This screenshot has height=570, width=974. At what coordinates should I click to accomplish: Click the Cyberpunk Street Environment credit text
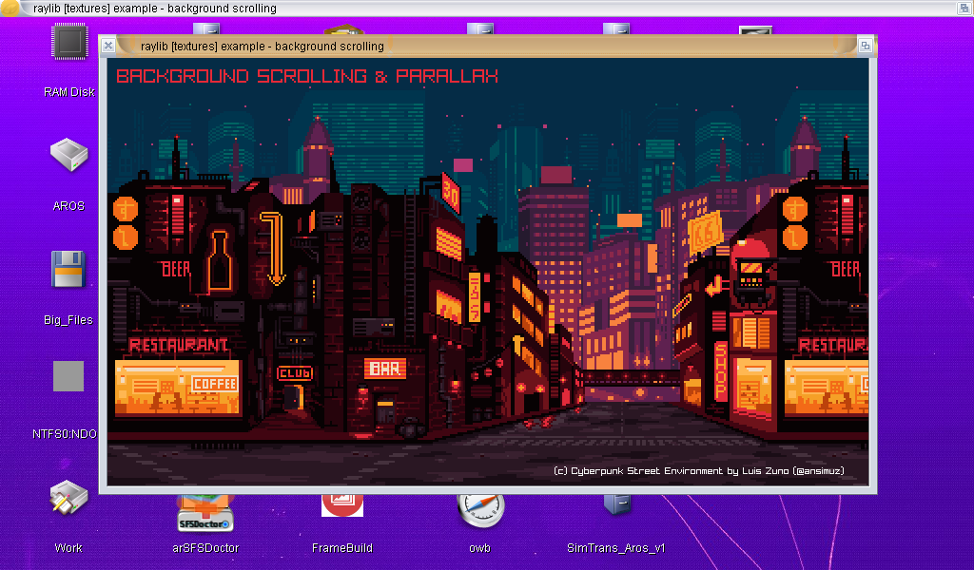tap(697, 471)
